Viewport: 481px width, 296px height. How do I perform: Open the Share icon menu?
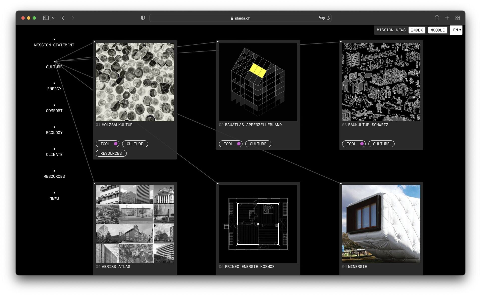click(437, 18)
